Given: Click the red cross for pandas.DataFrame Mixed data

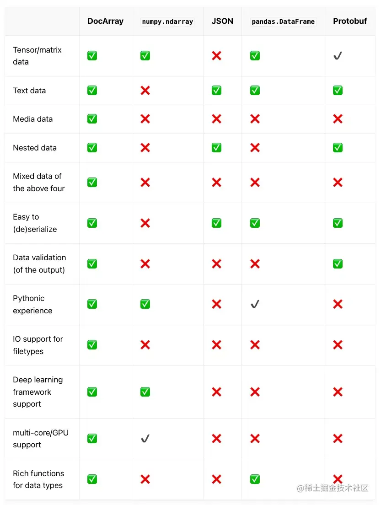Looking at the screenshot, I should click(x=255, y=183).
